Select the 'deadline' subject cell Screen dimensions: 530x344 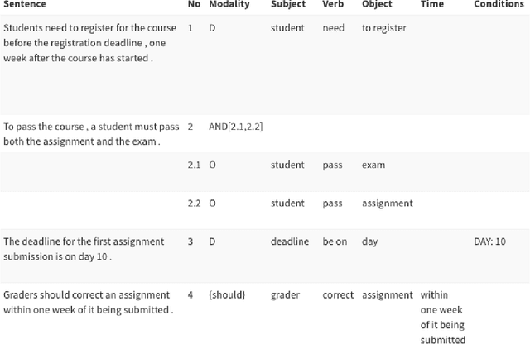290,241
